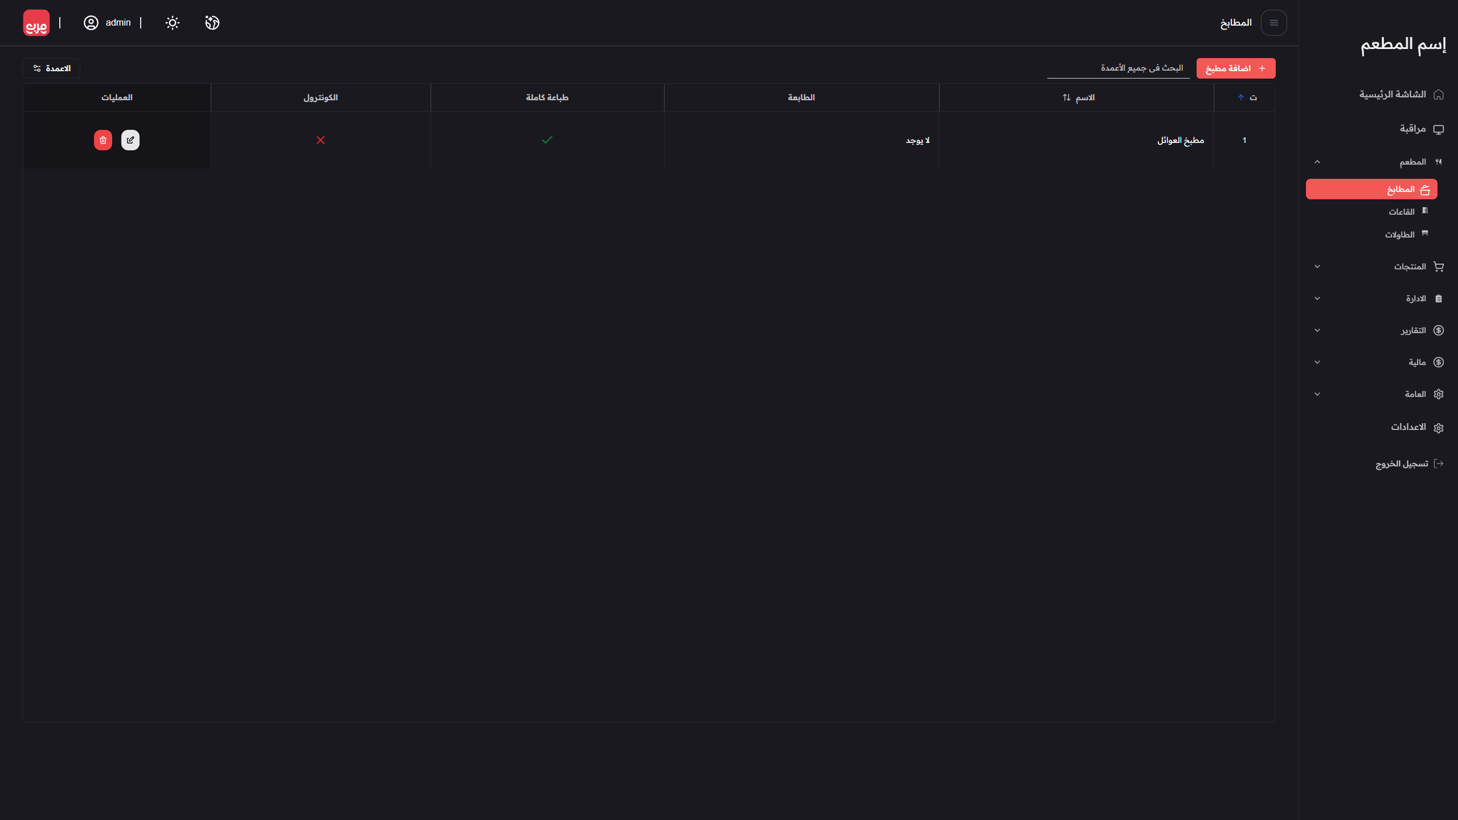Click the red مربع logo icon

point(36,23)
